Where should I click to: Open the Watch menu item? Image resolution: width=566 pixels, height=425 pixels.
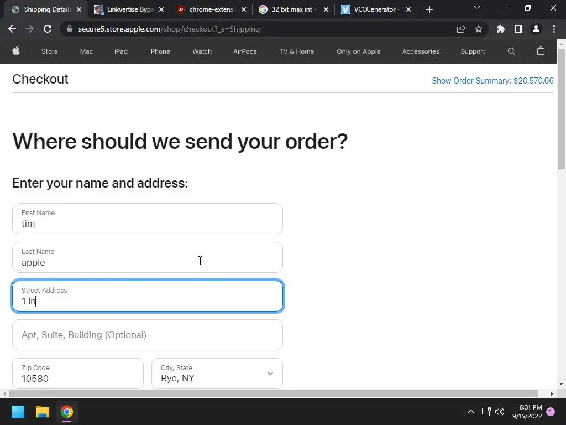tap(202, 51)
